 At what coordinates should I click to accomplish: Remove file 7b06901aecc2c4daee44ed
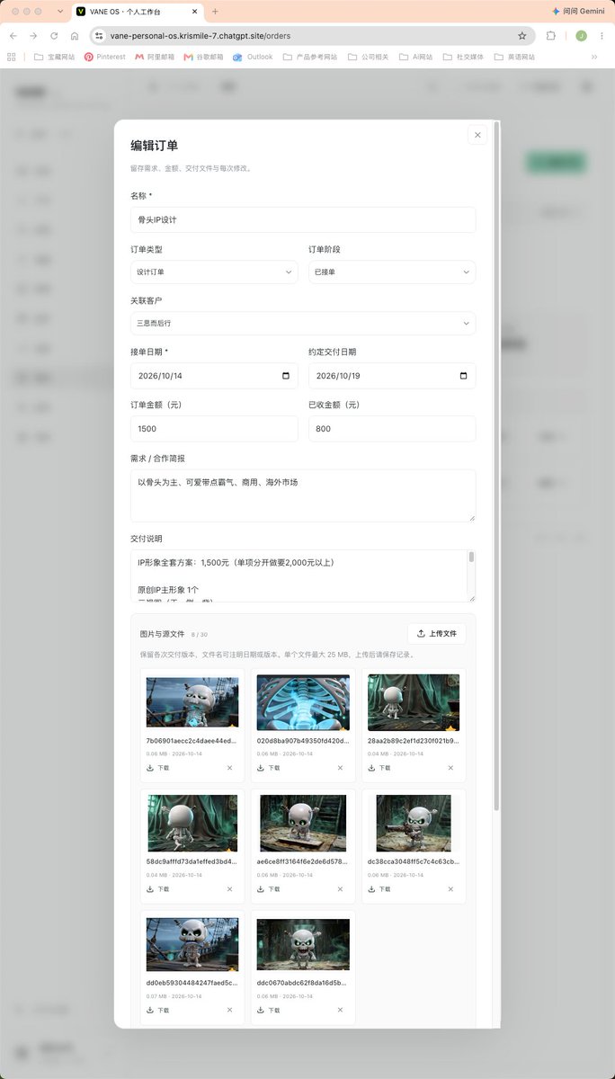click(x=229, y=768)
